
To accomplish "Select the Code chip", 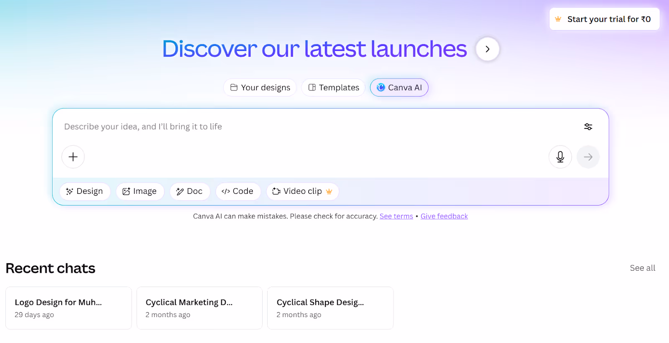I will (238, 191).
